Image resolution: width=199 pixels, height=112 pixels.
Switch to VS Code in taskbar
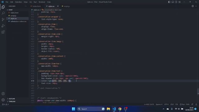[114, 109]
